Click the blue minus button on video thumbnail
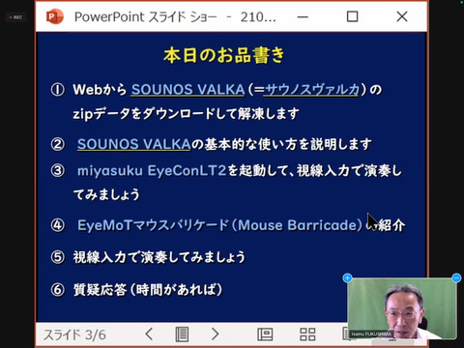This screenshot has width=464, height=348. click(x=456, y=278)
